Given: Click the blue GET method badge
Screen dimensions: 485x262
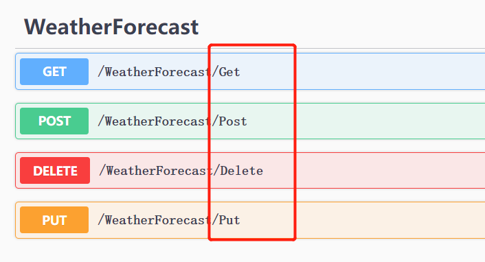Looking at the screenshot, I should tap(54, 72).
